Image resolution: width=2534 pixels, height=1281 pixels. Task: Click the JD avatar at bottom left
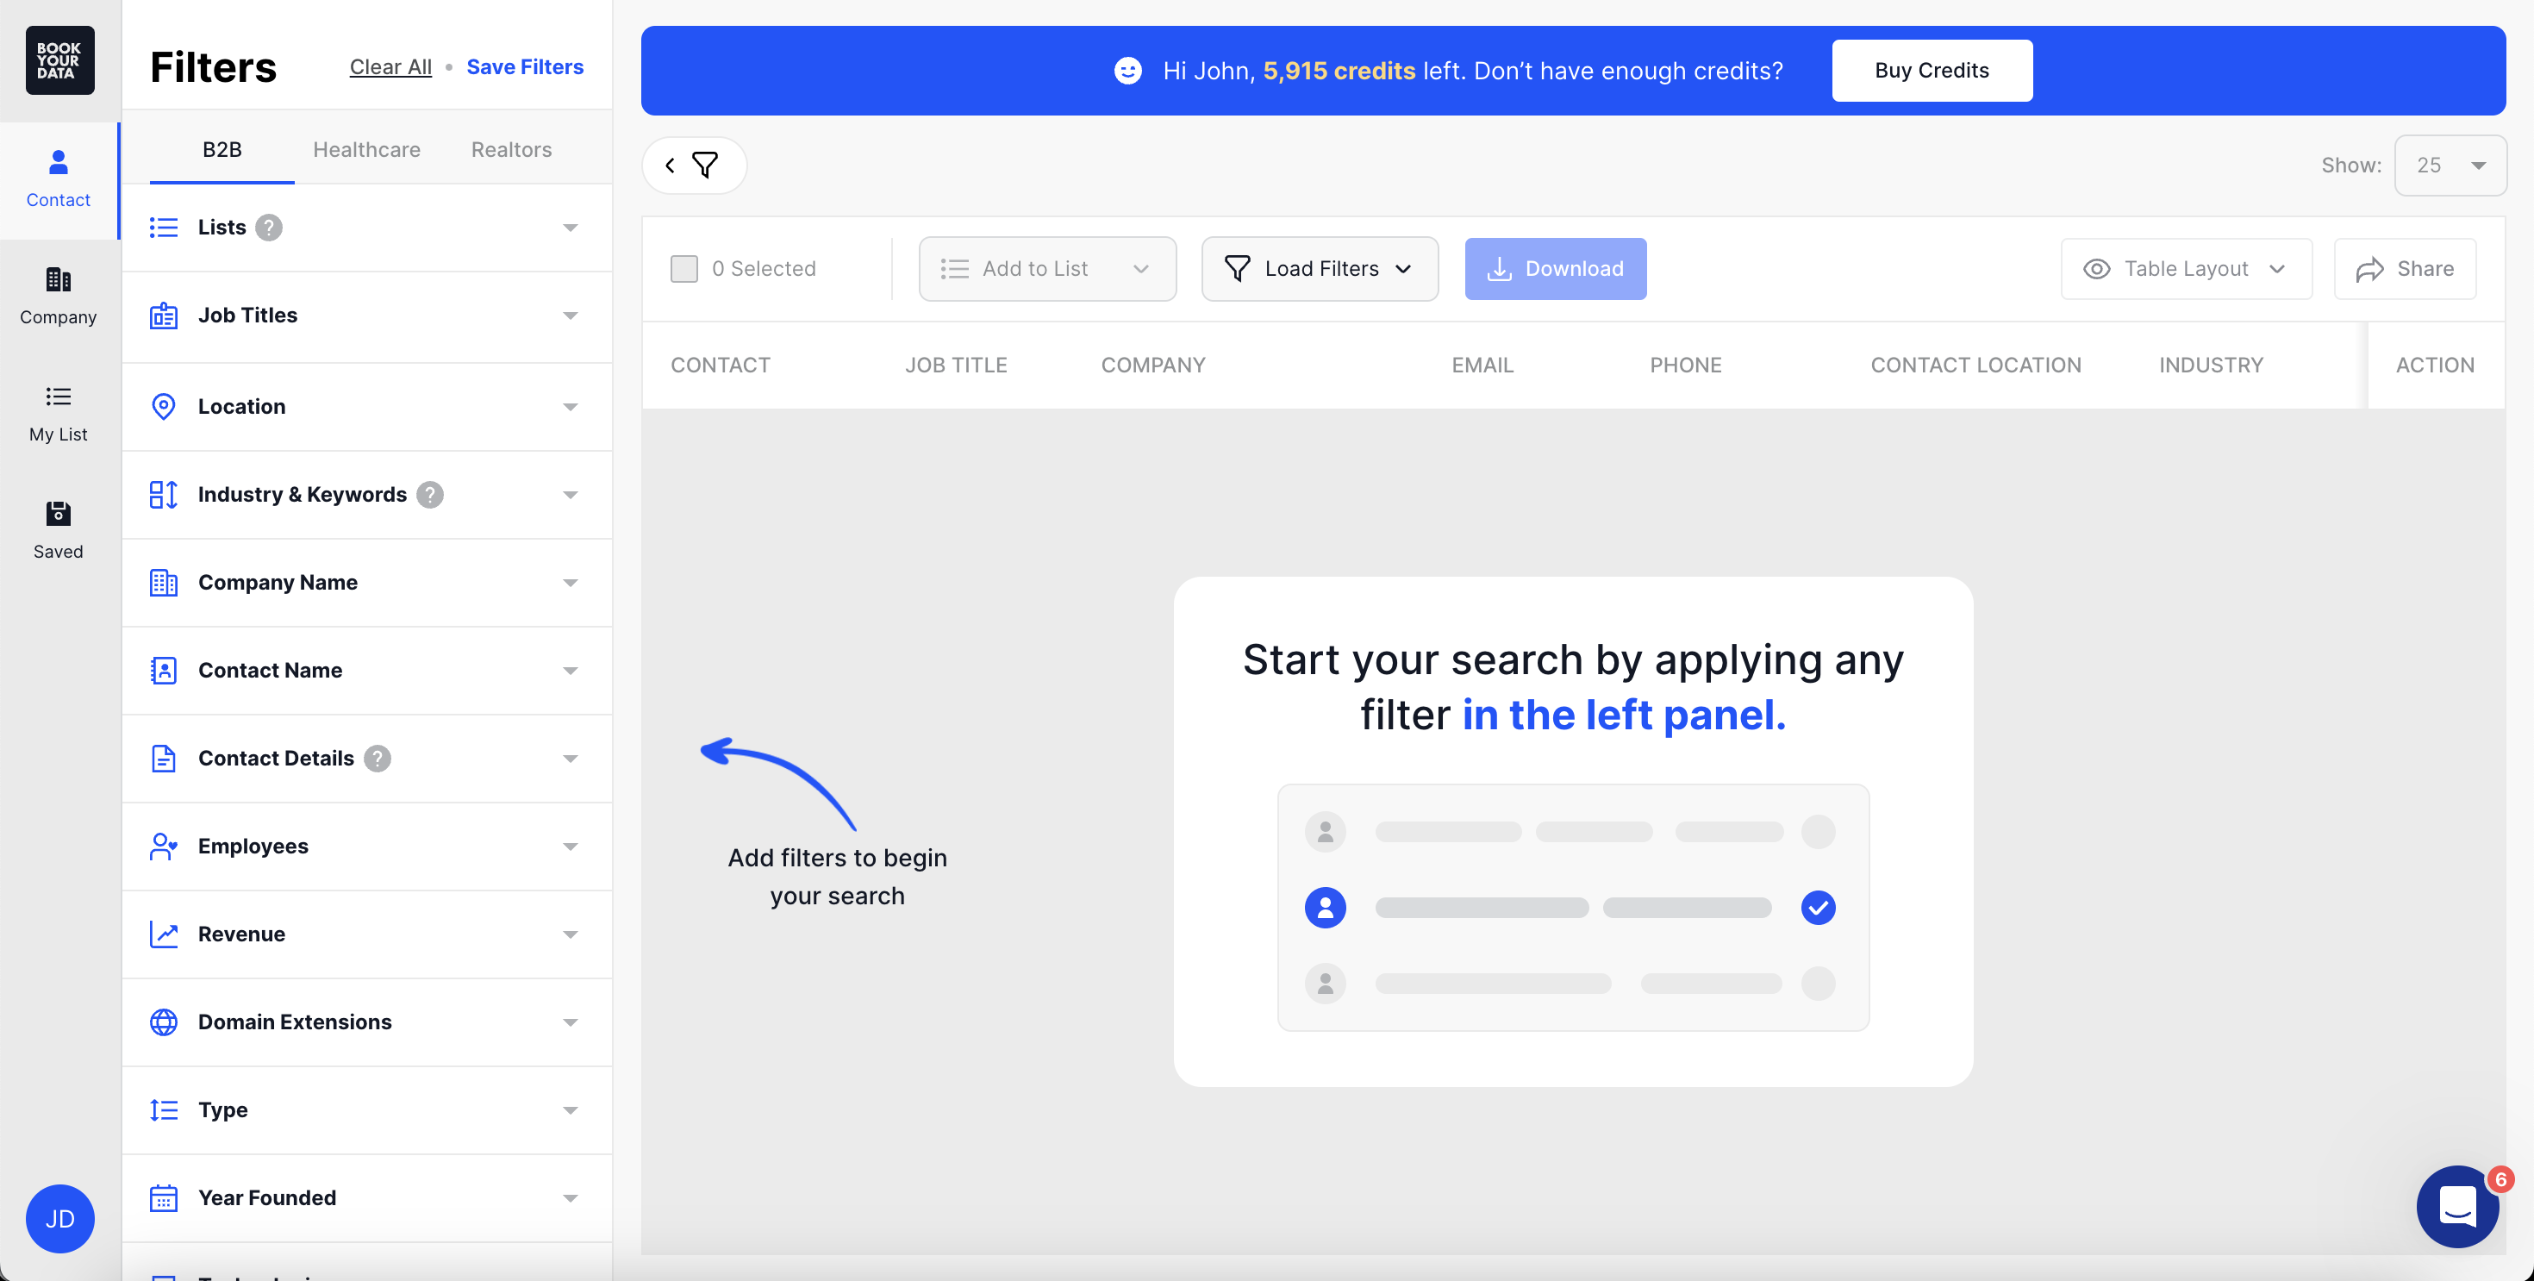pyautogui.click(x=59, y=1218)
